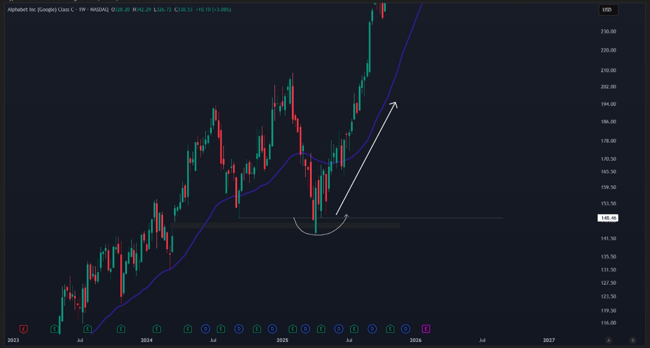Click the Alphabet Inc (Google) Class C title
The height and width of the screenshot is (348, 650).
tap(41, 9)
